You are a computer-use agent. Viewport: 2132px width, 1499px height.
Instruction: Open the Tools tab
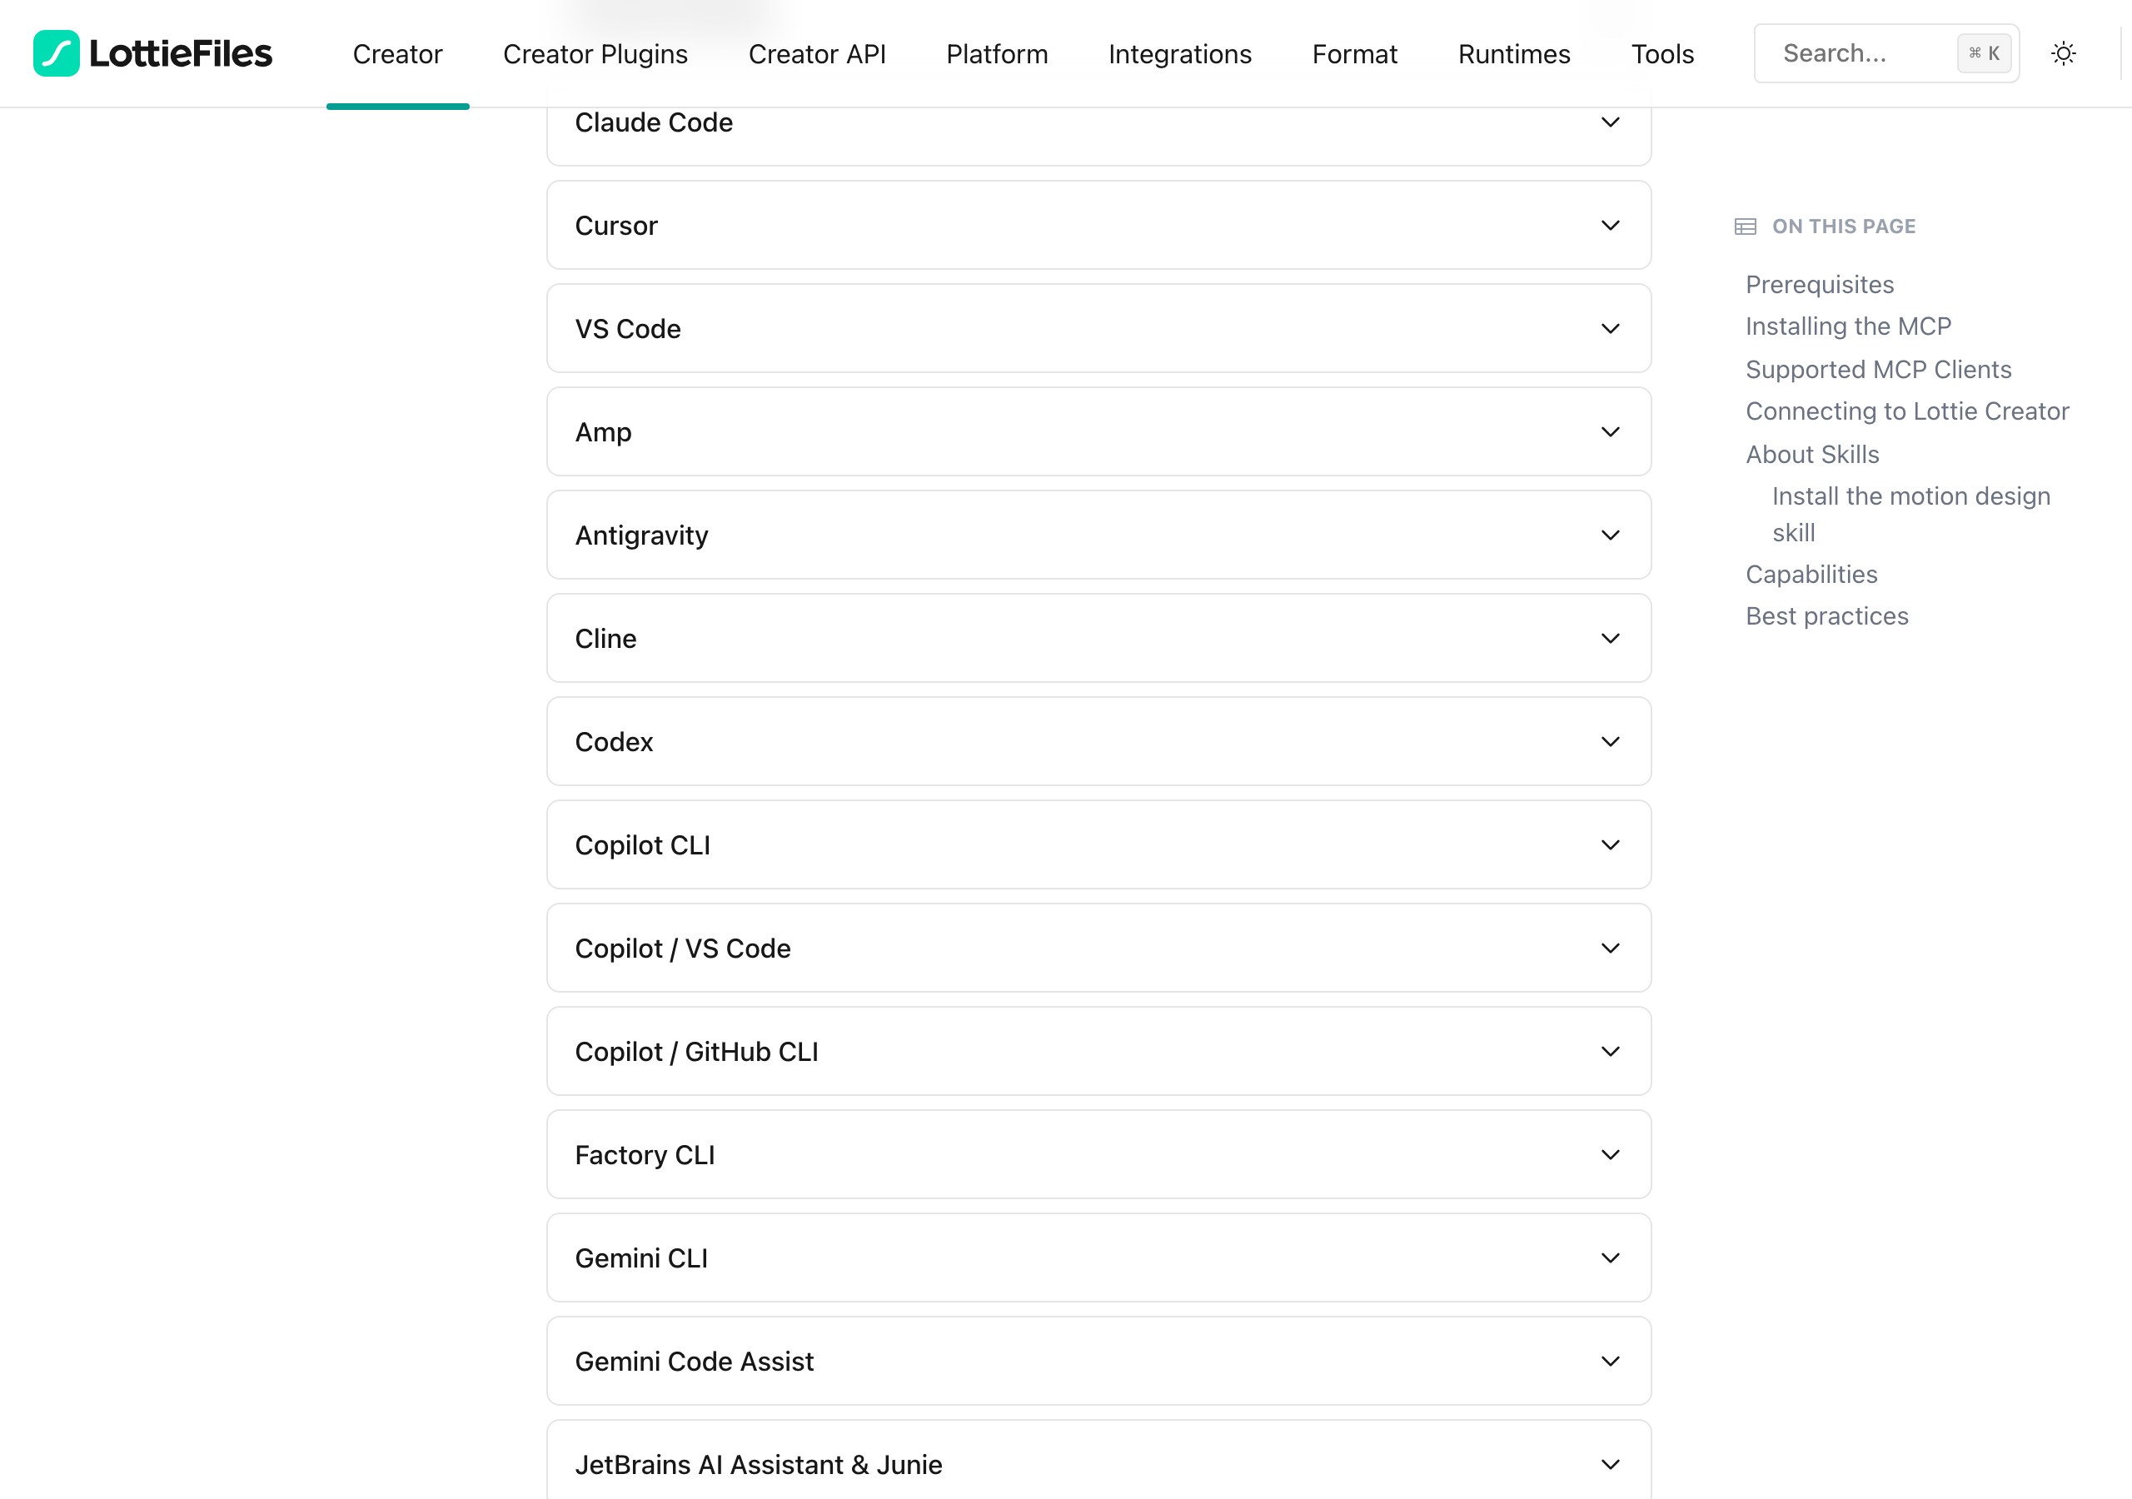point(1663,54)
